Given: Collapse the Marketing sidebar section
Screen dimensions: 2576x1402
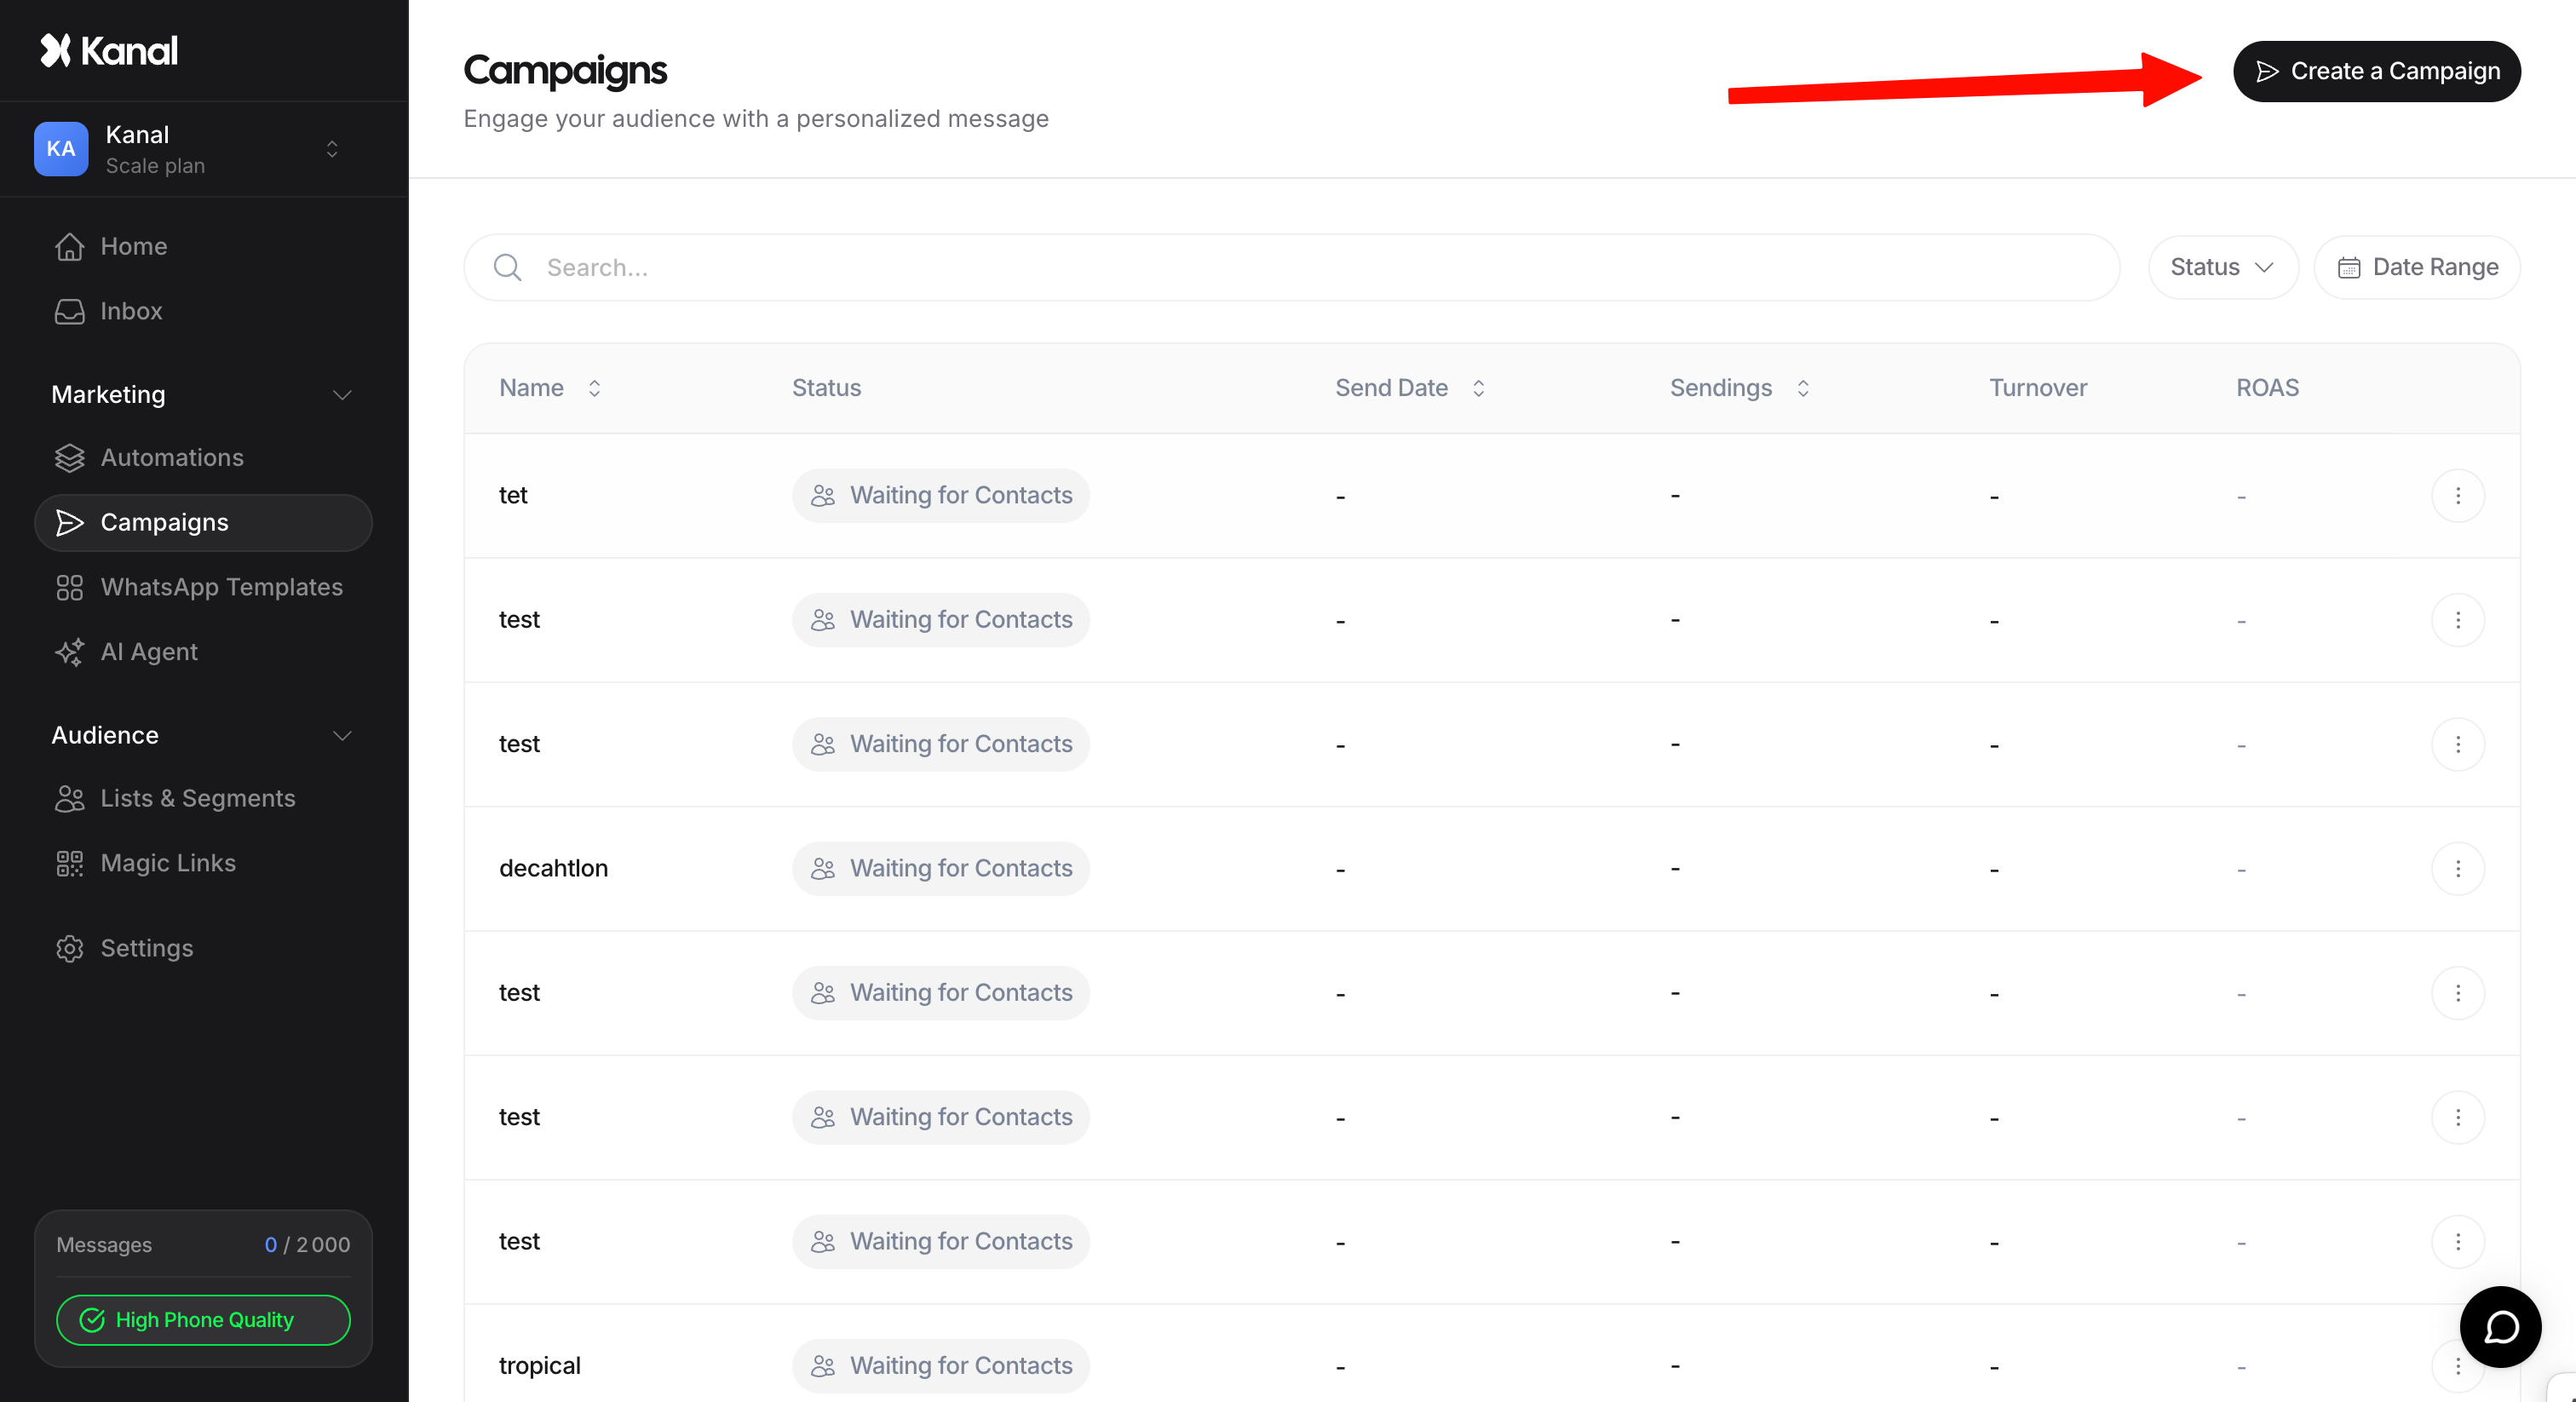Looking at the screenshot, I should pos(342,395).
